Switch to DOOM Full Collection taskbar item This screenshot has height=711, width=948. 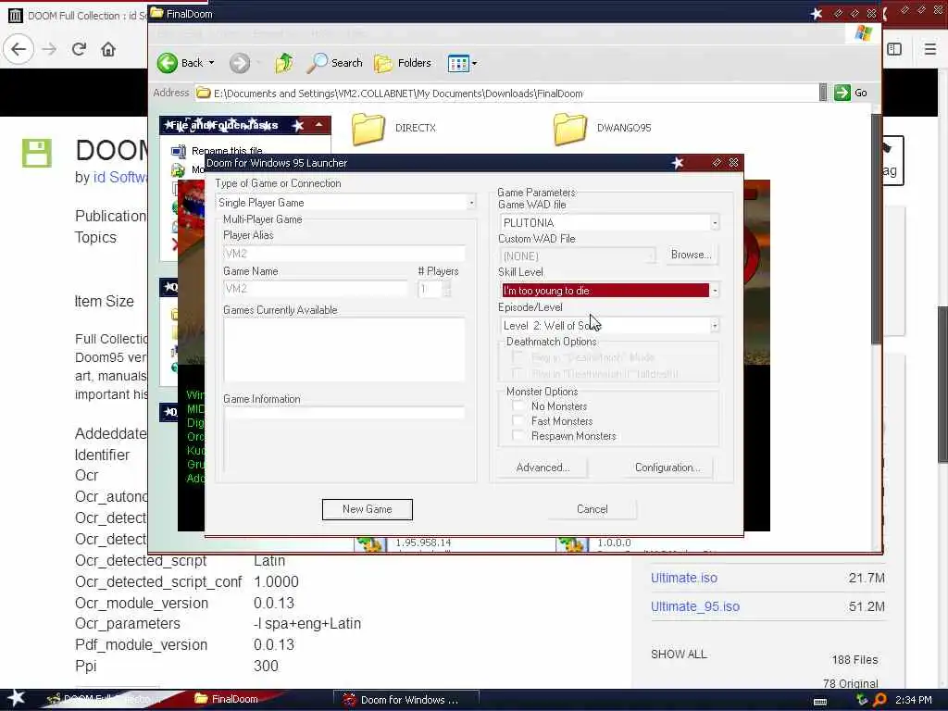[x=106, y=699]
